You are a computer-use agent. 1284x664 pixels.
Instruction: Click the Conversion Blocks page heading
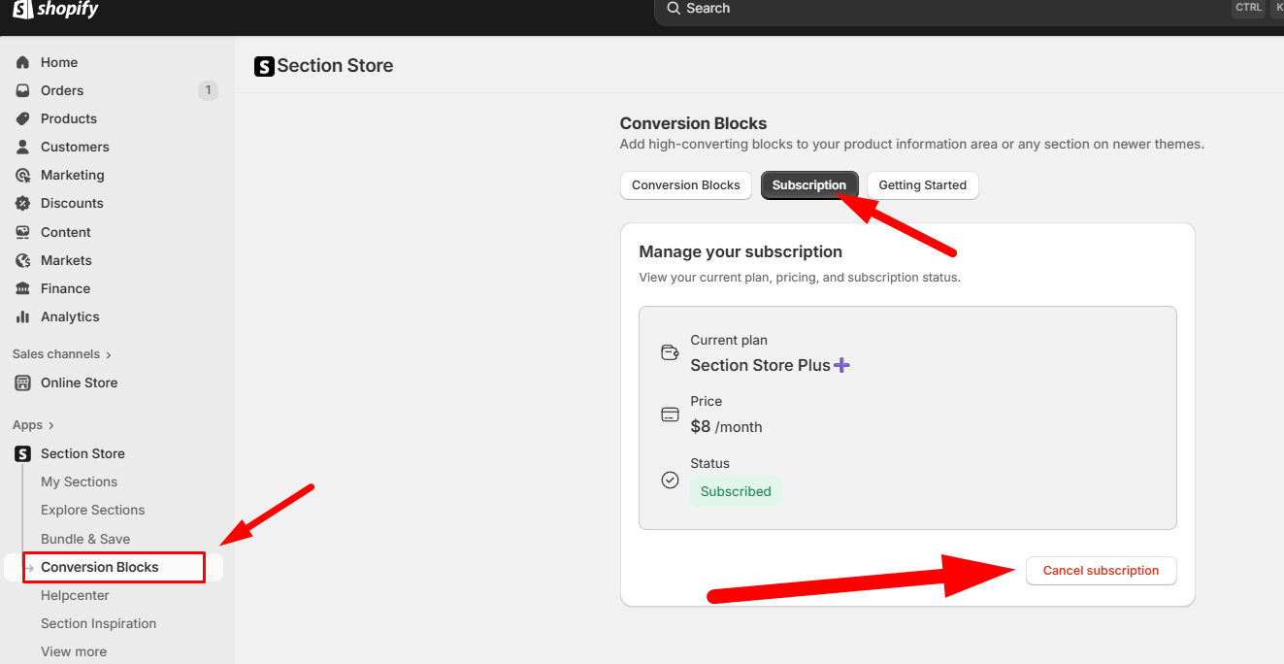(693, 123)
